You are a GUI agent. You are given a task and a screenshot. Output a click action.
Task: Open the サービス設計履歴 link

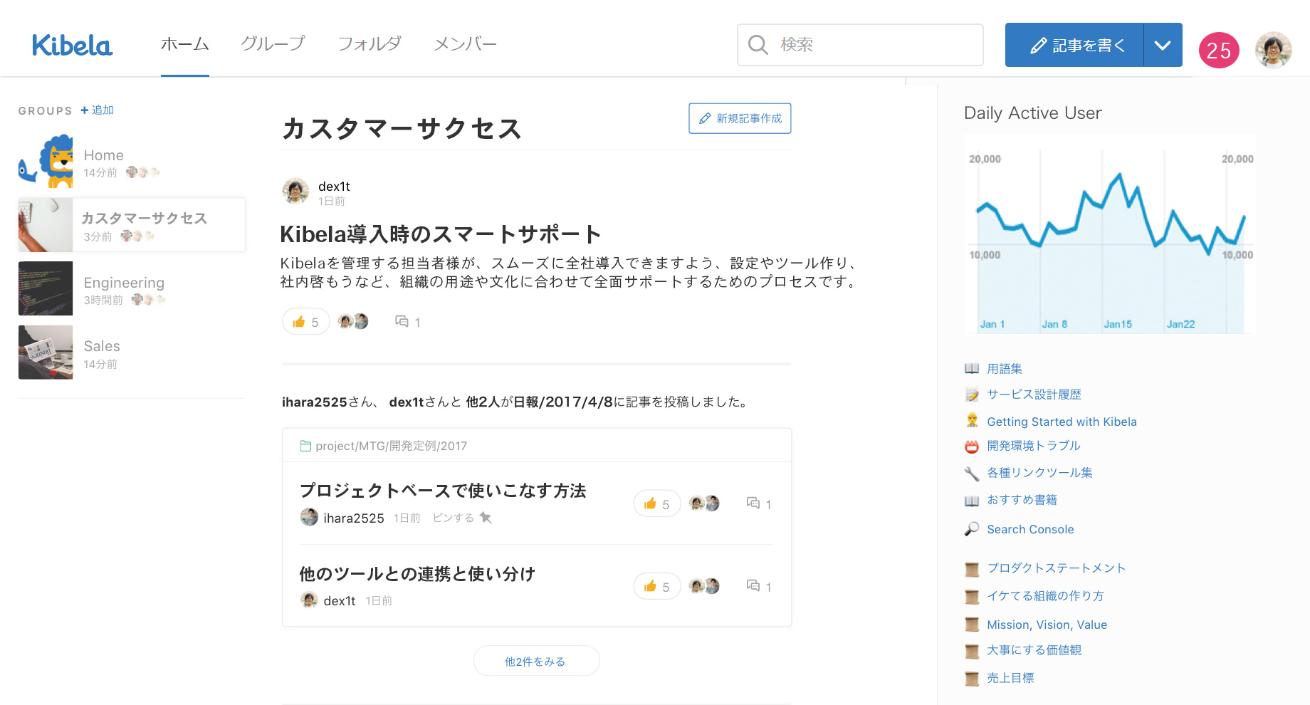click(1034, 395)
